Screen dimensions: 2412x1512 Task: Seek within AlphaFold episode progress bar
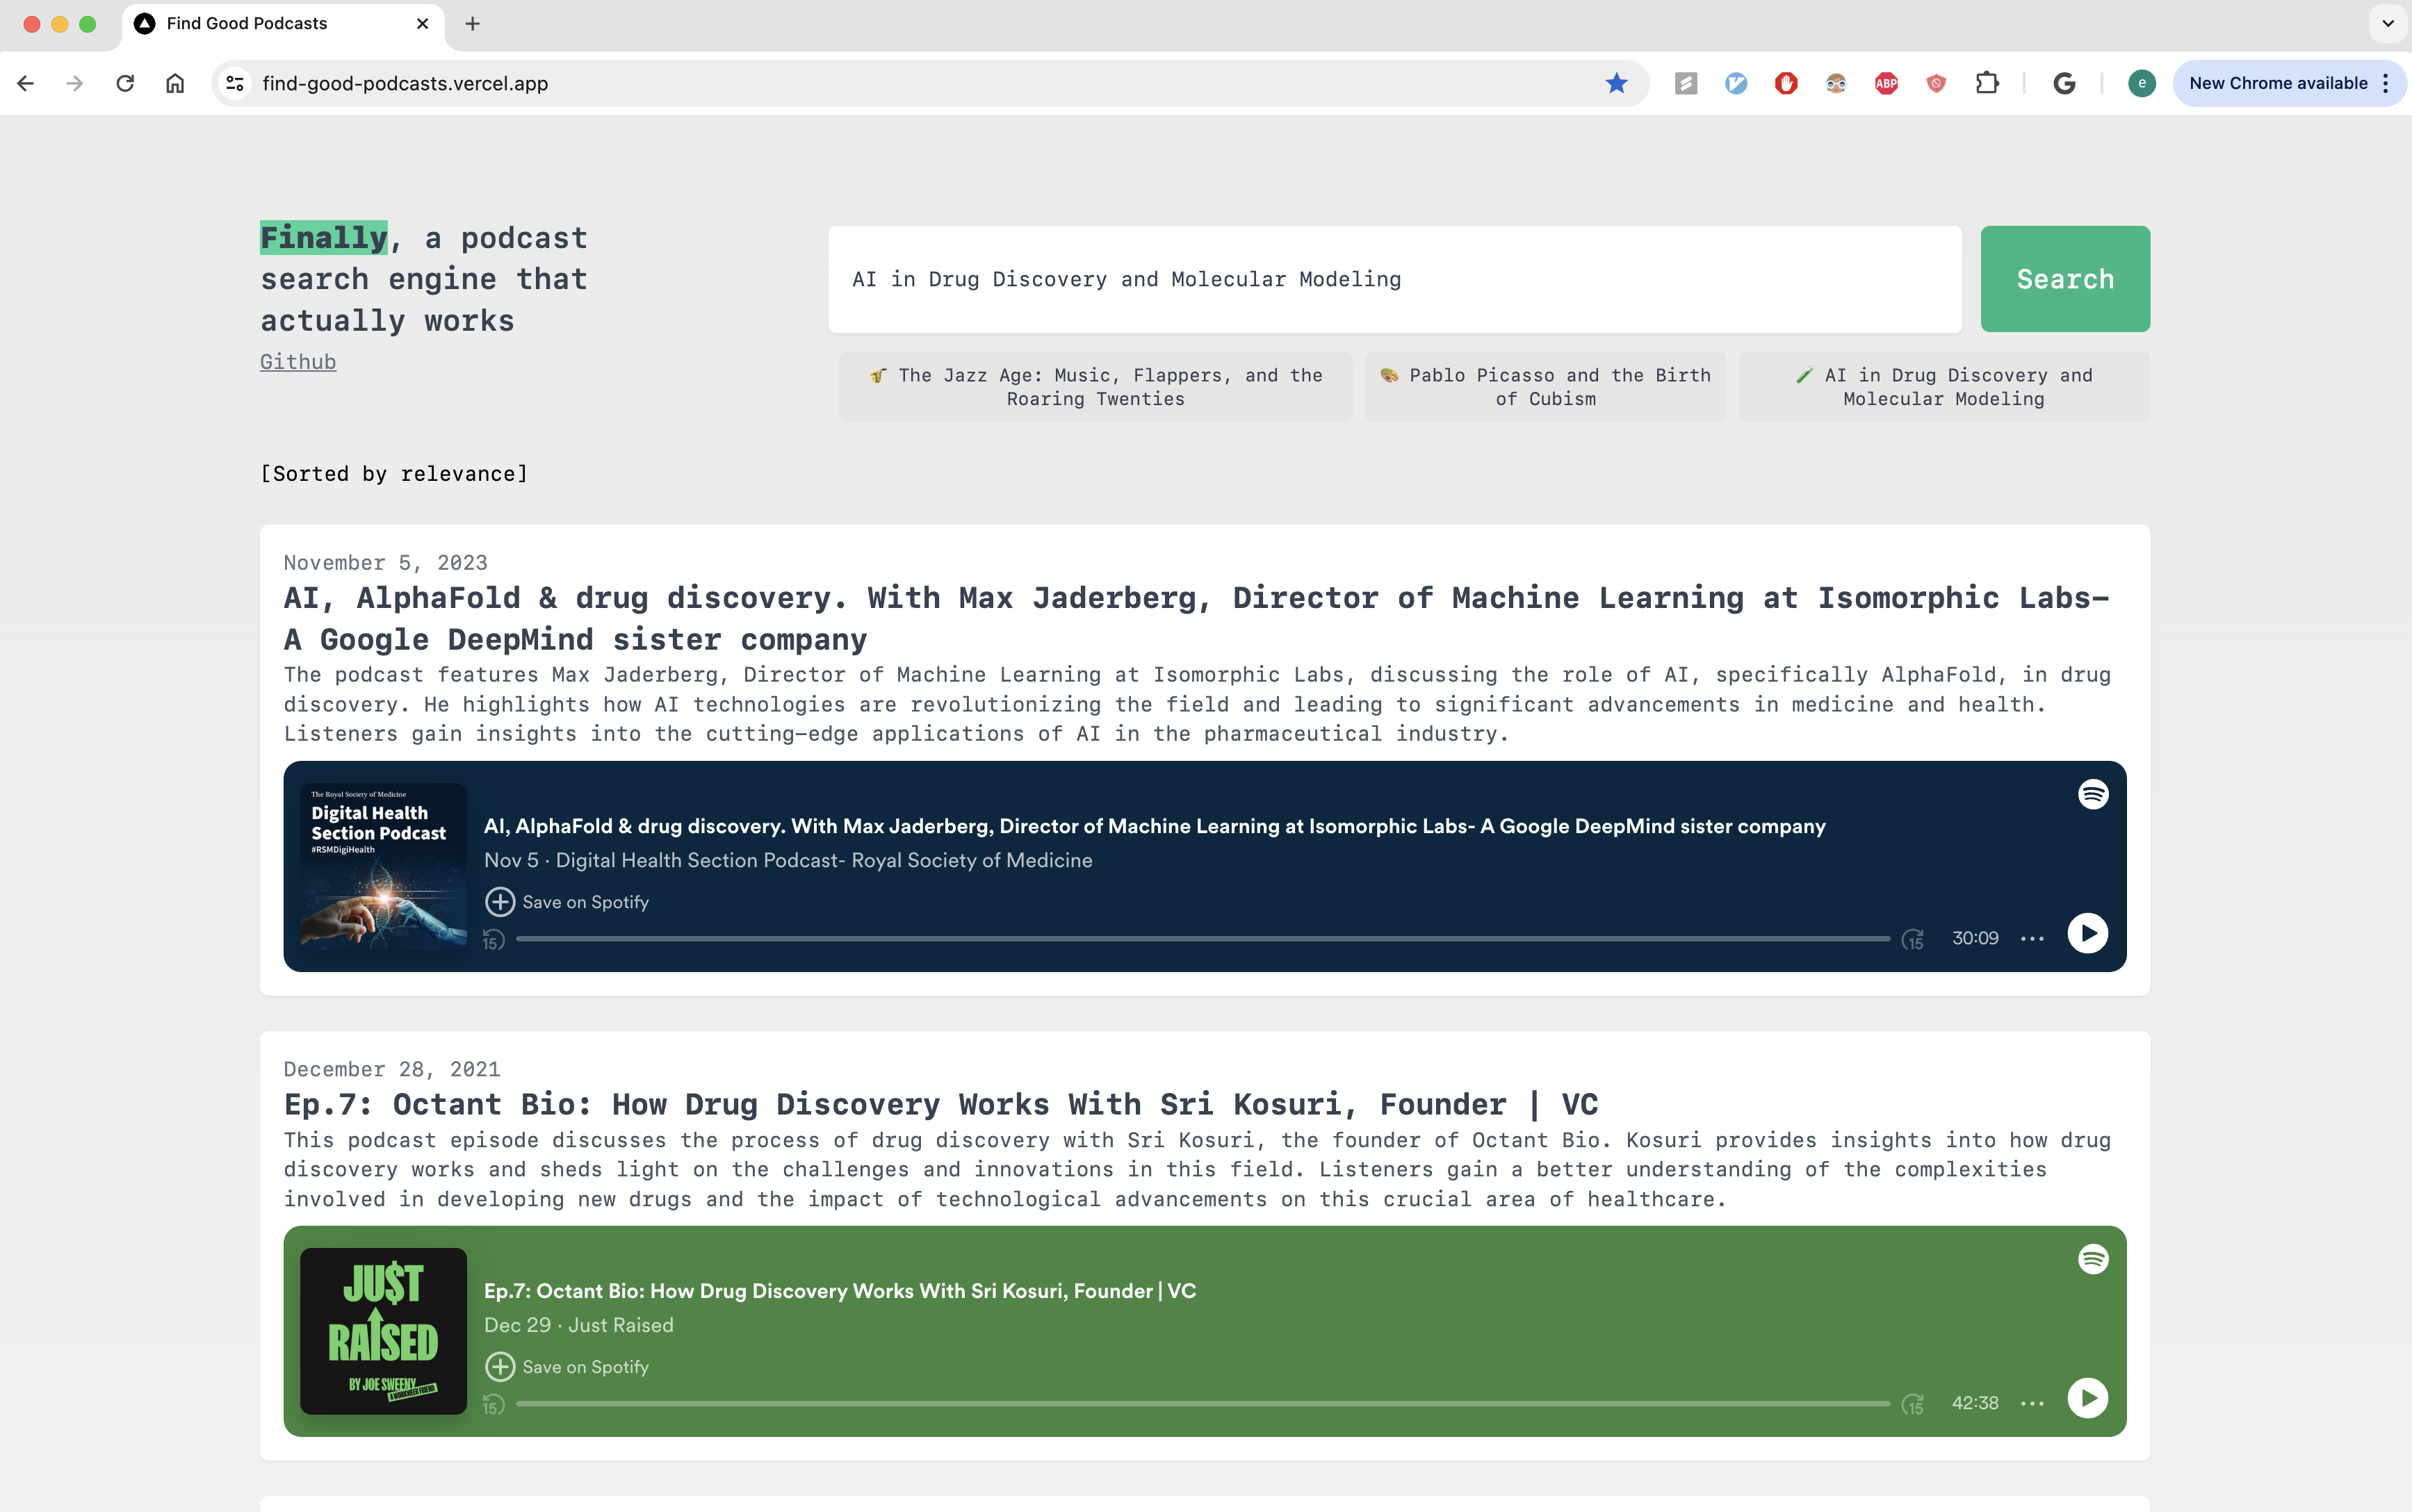(1200, 939)
